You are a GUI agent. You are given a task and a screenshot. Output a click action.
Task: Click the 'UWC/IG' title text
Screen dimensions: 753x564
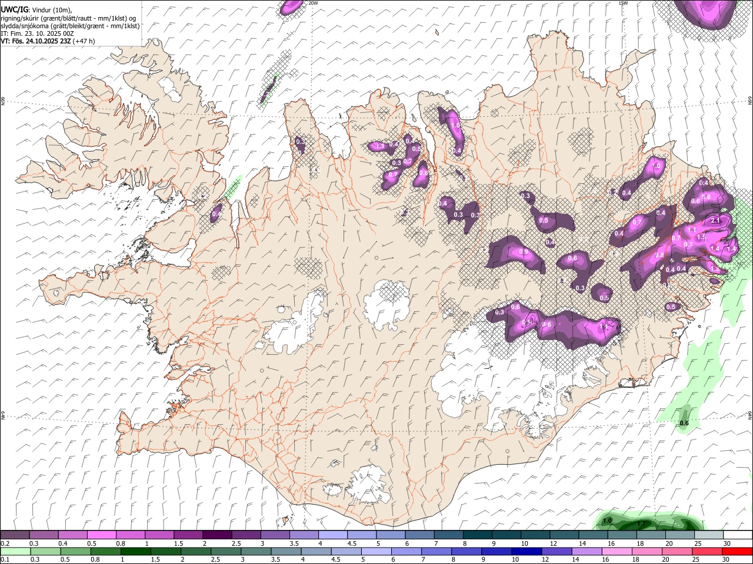pyautogui.click(x=14, y=10)
